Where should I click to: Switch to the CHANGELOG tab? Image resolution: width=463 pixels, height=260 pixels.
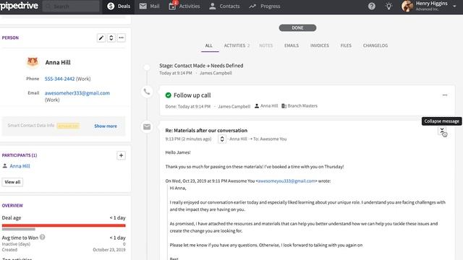pyautogui.click(x=375, y=45)
